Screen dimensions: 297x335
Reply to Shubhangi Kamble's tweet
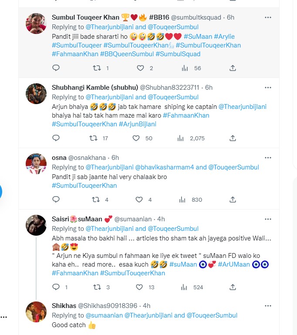(x=56, y=138)
